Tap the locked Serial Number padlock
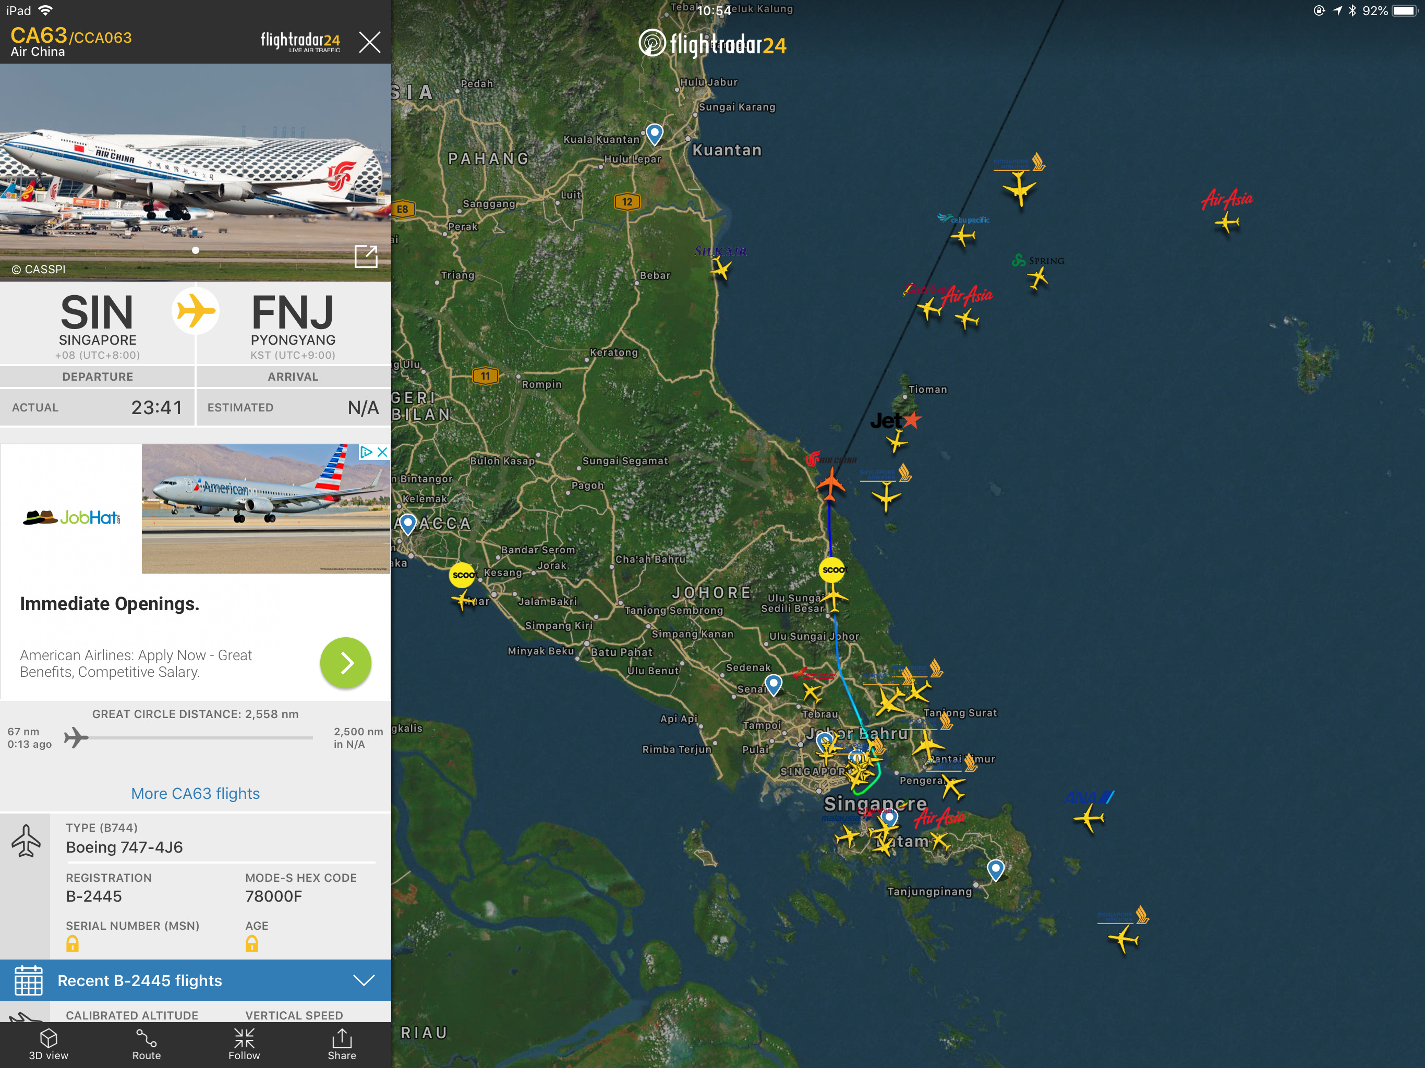This screenshot has height=1068, width=1425. (x=73, y=944)
